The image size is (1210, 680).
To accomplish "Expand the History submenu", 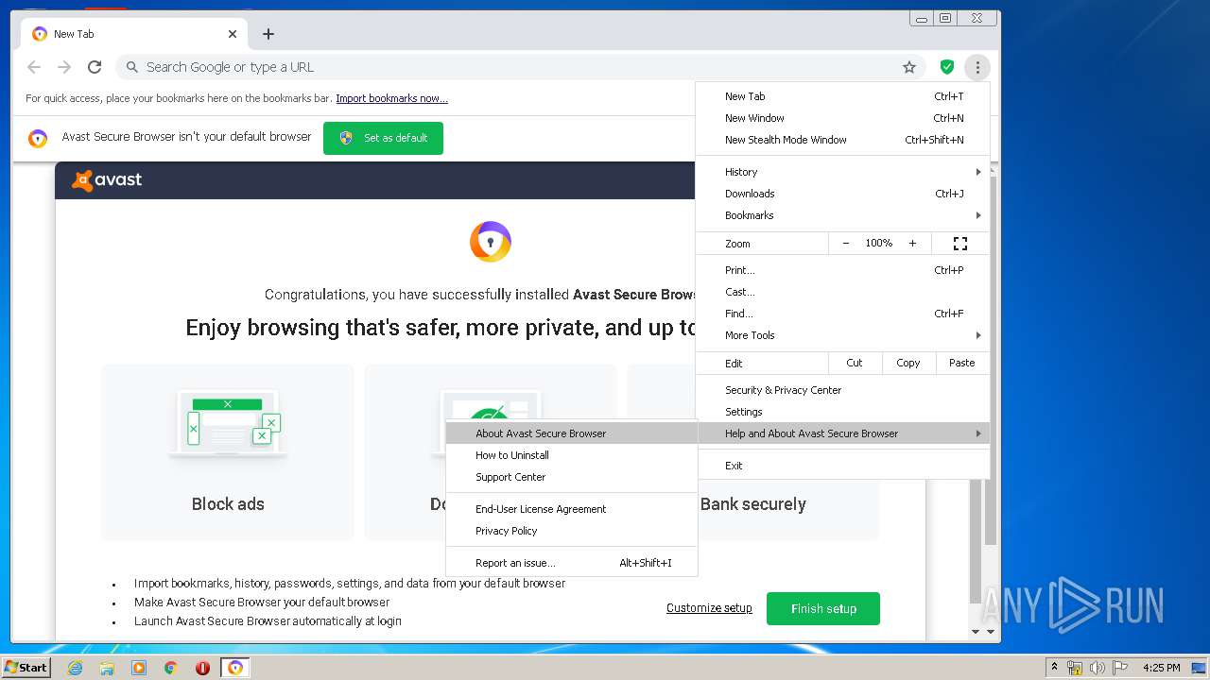I will tap(842, 172).
